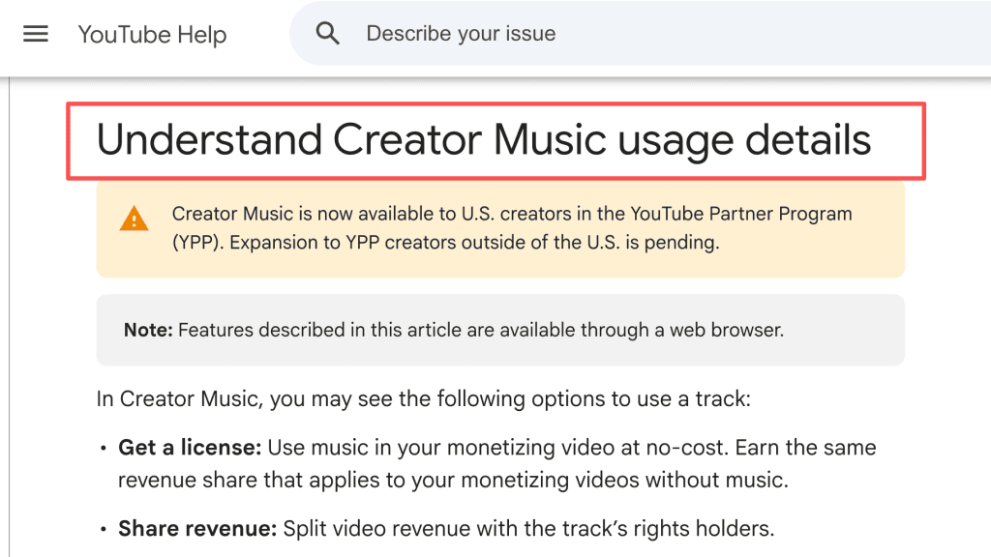Screen dimensions: 991x557
Task: Click '(YPP). Expansion to YPP creators' text line
Action: 445,243
